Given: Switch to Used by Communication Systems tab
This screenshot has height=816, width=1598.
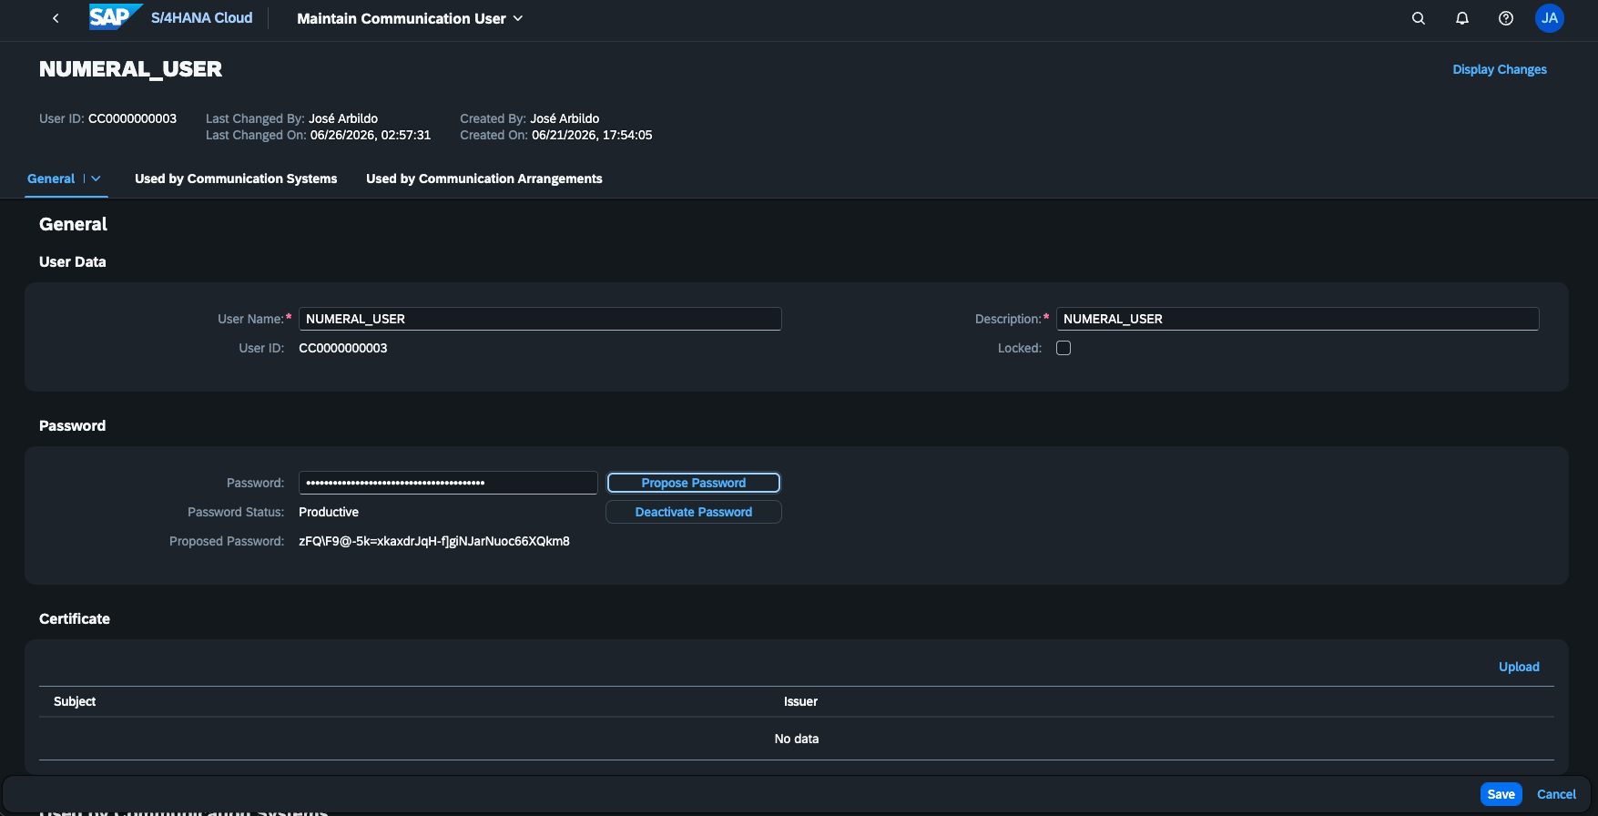Looking at the screenshot, I should pyautogui.click(x=236, y=178).
